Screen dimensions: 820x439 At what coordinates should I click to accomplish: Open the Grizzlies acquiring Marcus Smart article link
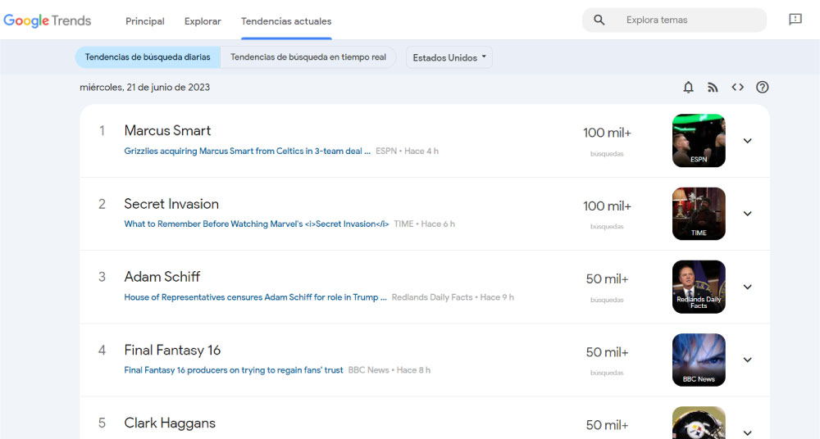pyautogui.click(x=248, y=151)
